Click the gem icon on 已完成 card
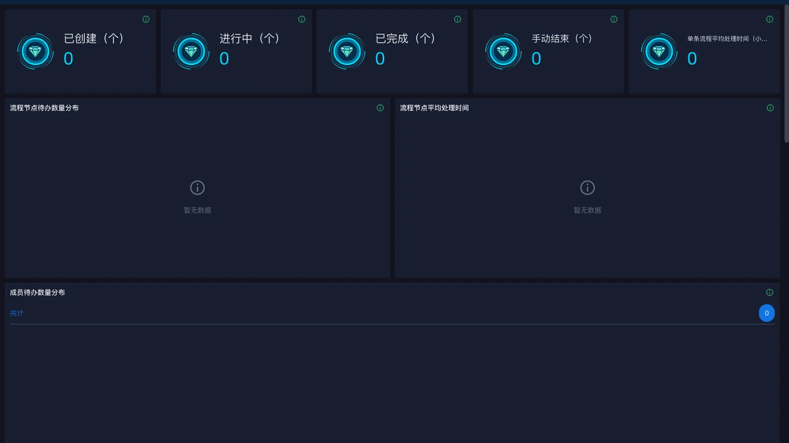The image size is (789, 443). (347, 51)
